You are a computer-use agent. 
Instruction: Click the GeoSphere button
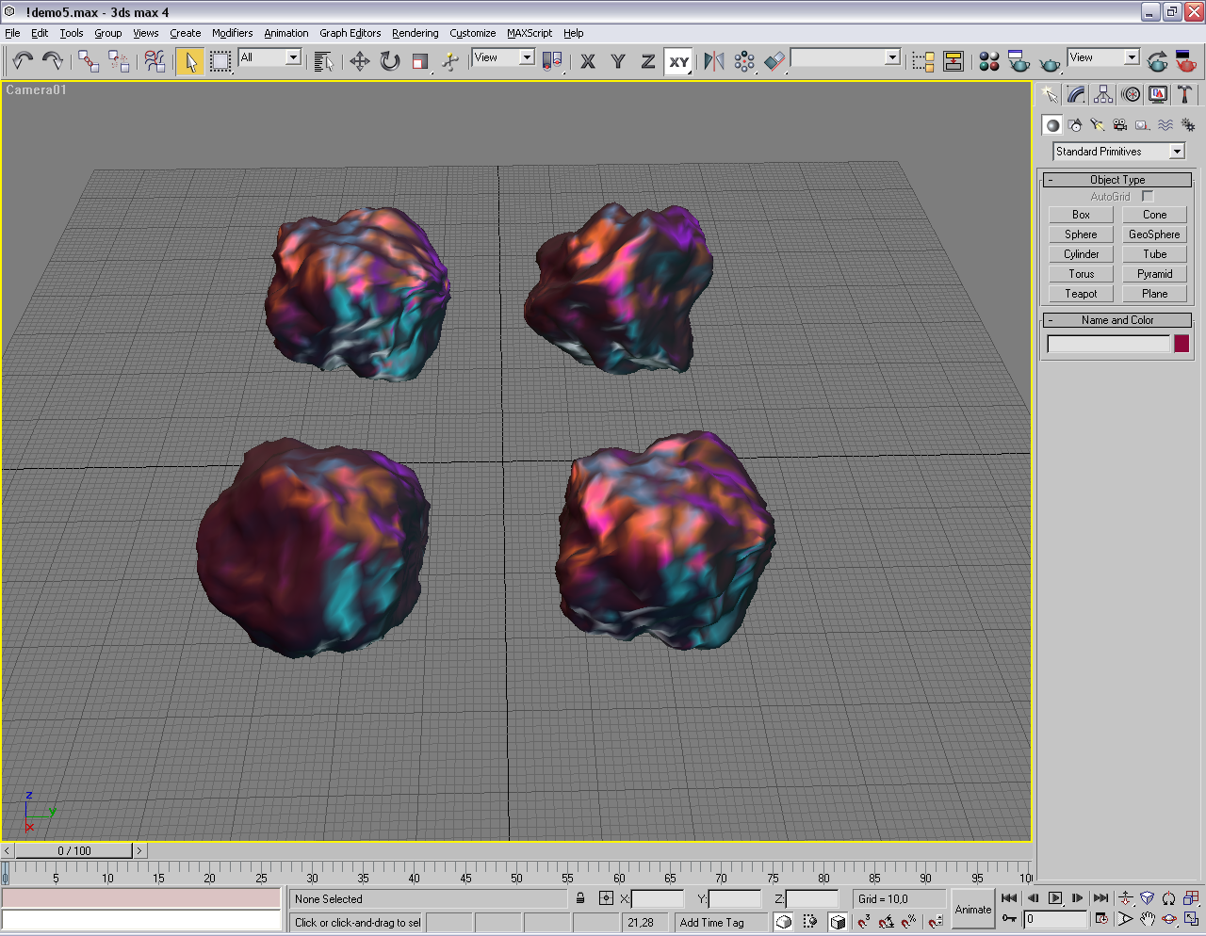point(1154,234)
